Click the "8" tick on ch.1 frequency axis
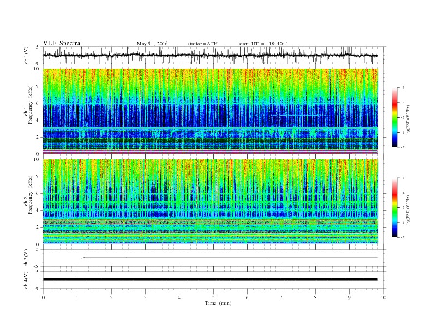The image size is (432, 334). pyautogui.click(x=38, y=86)
